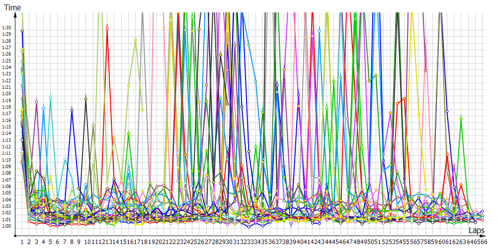This screenshot has width=497, height=248.
Task: Select the green peak marker at lap 63
Action: pos(461,119)
